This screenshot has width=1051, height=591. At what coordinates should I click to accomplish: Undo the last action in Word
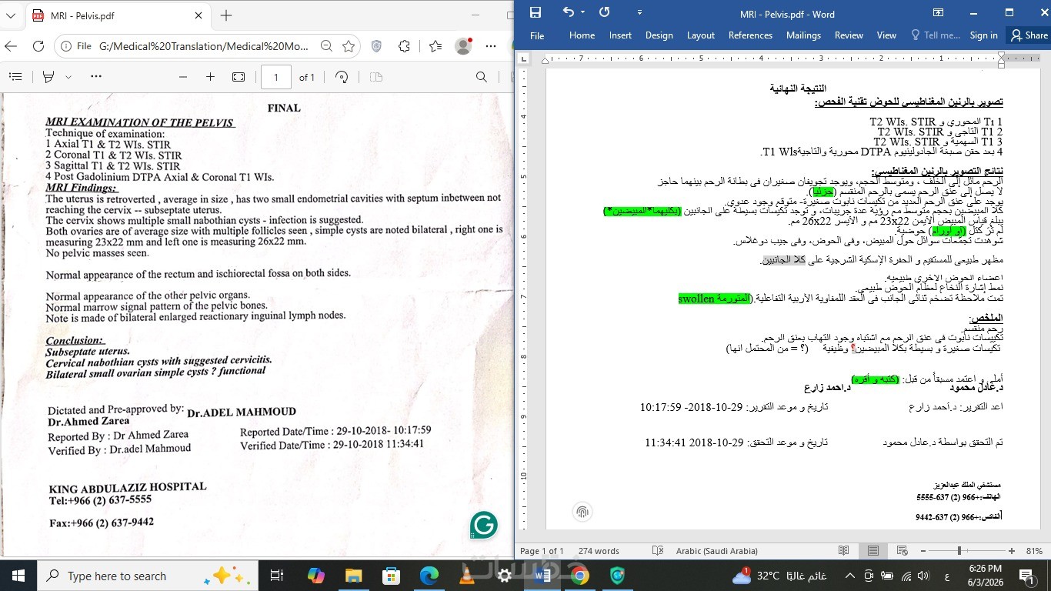pyautogui.click(x=568, y=12)
